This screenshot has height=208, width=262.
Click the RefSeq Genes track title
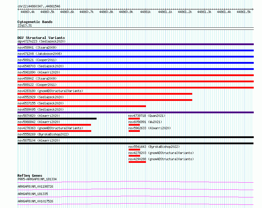30,176
